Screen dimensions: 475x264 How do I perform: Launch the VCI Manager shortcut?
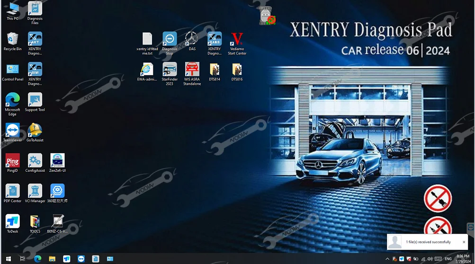(35, 193)
